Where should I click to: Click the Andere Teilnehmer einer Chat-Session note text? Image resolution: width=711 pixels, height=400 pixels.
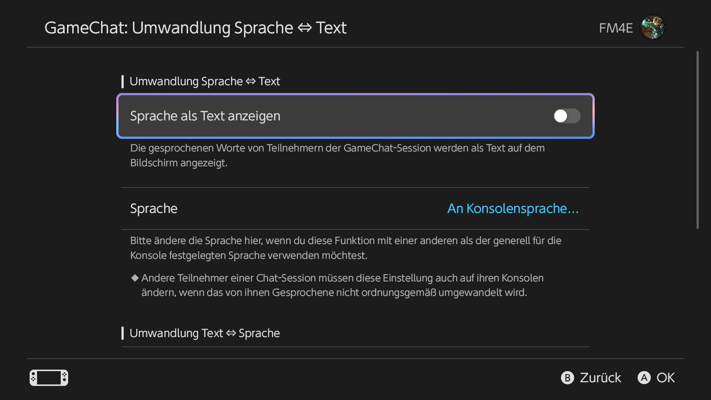pos(343,285)
